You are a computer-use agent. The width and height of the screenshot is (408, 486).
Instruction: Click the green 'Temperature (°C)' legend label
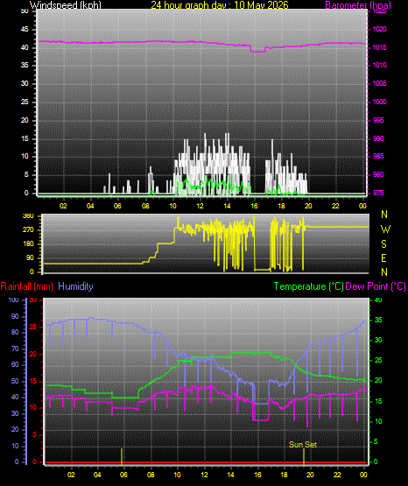click(308, 286)
